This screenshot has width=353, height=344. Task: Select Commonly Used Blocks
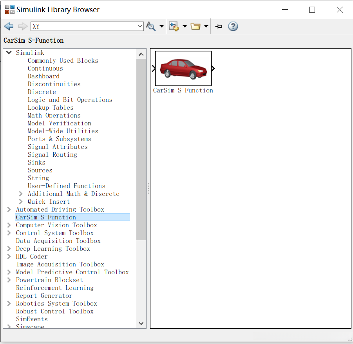(x=63, y=61)
